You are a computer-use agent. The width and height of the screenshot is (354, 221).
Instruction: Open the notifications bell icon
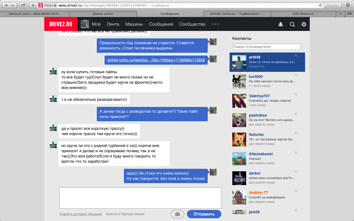[280, 24]
